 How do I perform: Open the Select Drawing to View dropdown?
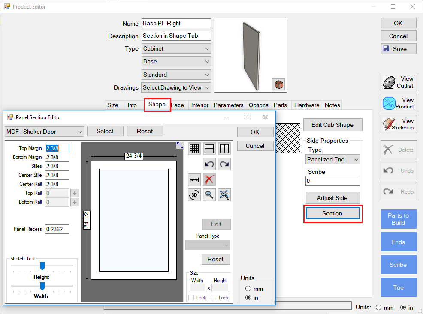pos(176,87)
